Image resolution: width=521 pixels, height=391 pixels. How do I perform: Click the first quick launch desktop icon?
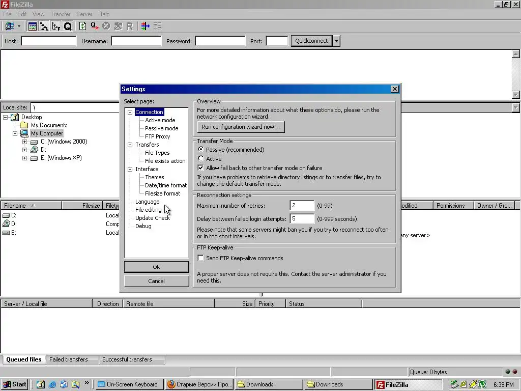[x=41, y=384]
